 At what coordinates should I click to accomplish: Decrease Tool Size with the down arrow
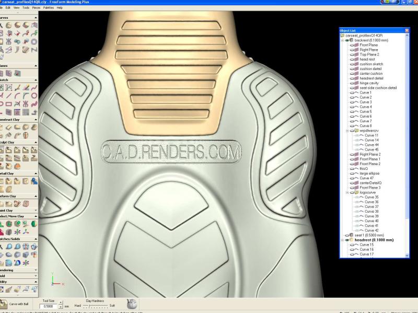point(61,307)
